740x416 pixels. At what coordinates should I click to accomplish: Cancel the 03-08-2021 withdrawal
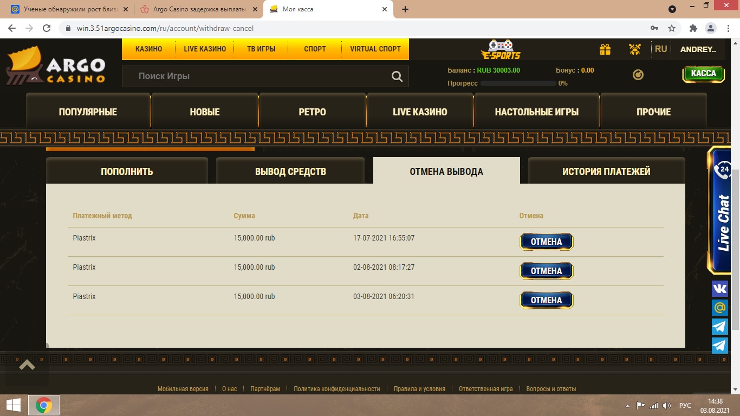pos(547,300)
